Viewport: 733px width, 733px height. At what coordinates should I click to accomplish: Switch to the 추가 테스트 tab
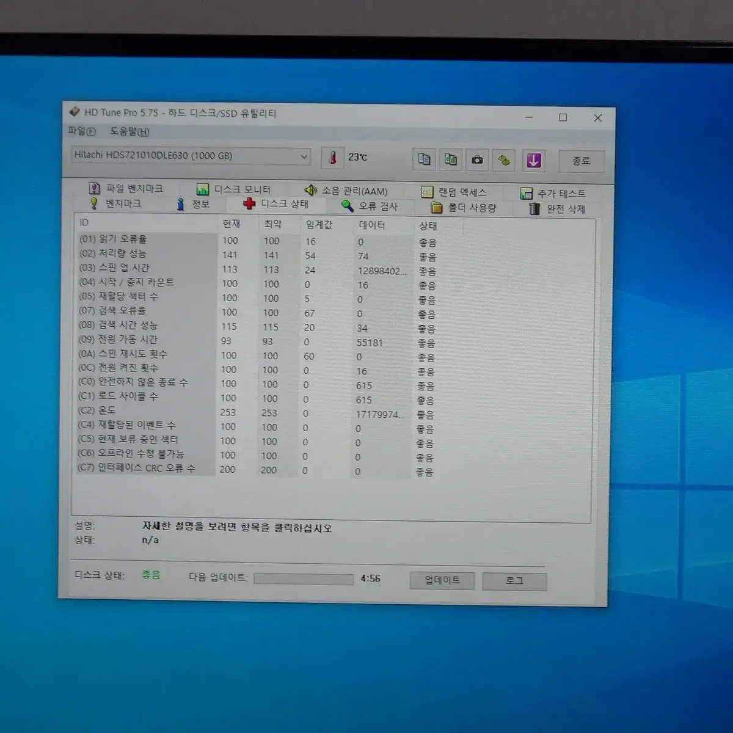(x=553, y=193)
